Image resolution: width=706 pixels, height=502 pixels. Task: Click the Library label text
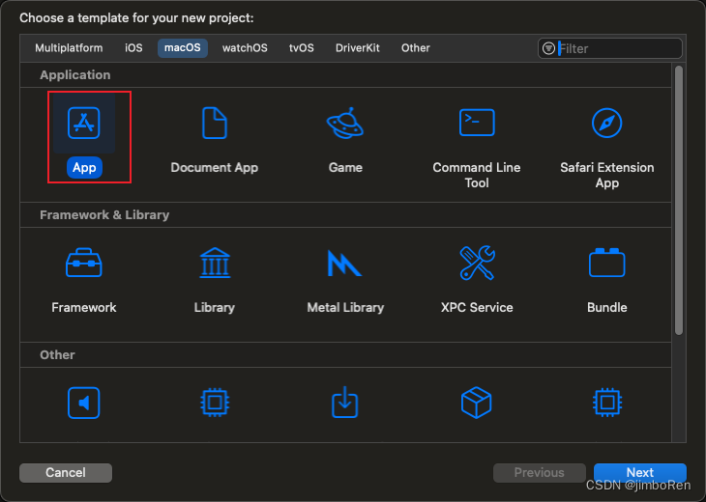pos(215,307)
